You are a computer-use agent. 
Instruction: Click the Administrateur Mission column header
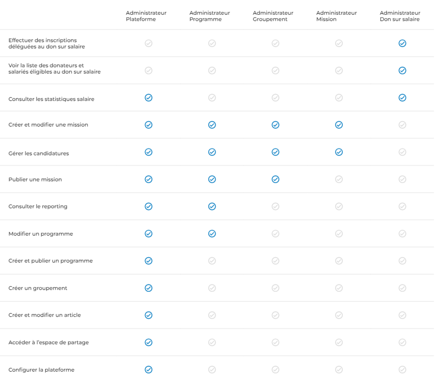[336, 16]
